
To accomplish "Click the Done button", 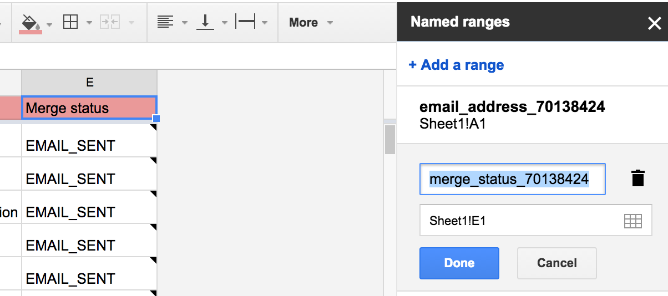I will pos(459,263).
